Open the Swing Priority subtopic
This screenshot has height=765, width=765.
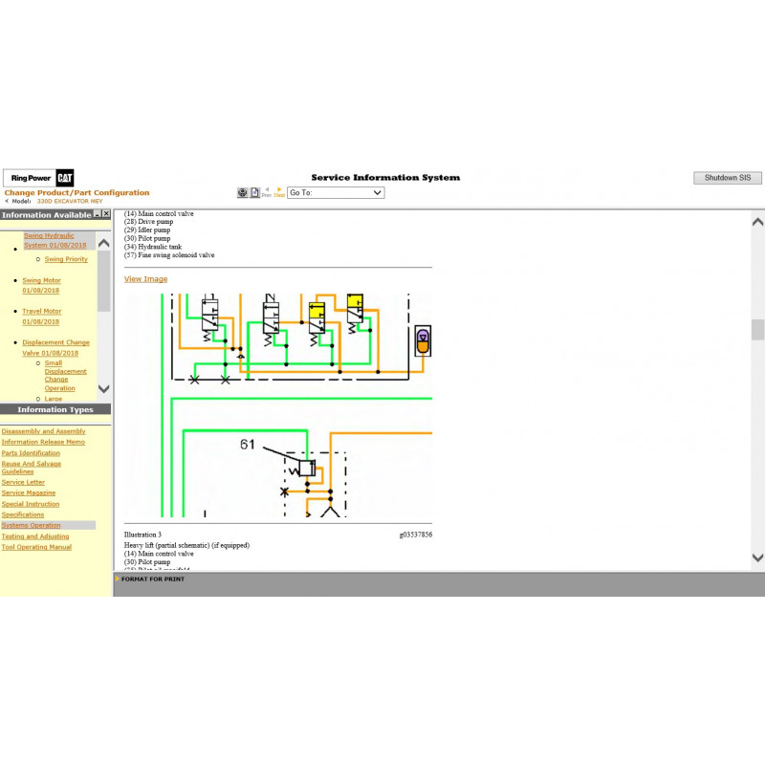coord(66,259)
